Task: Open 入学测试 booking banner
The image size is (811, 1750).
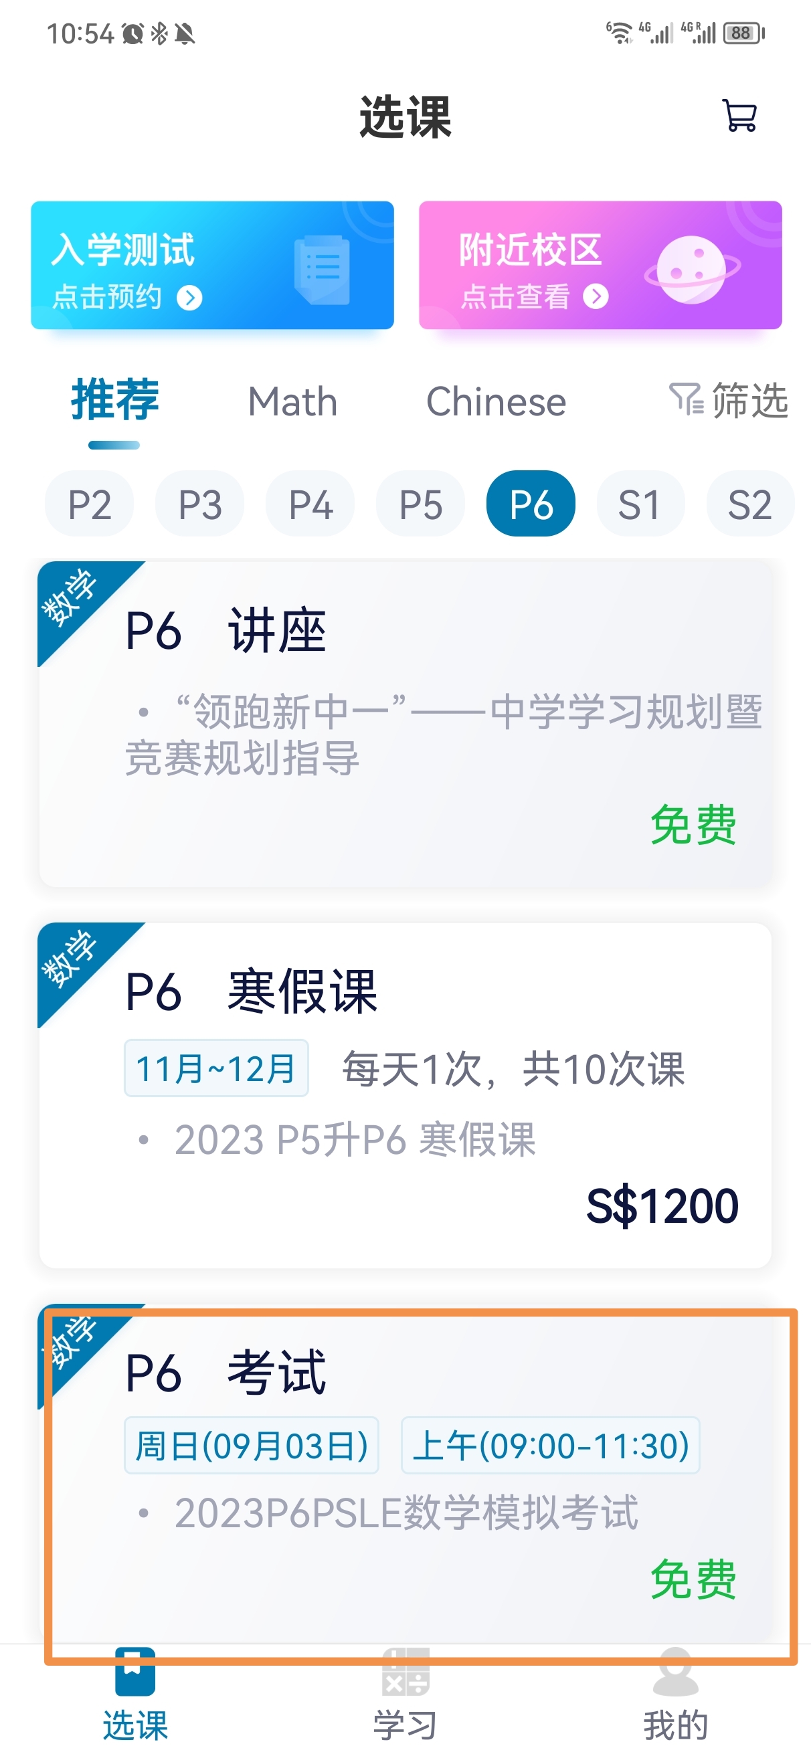Action: point(212,265)
